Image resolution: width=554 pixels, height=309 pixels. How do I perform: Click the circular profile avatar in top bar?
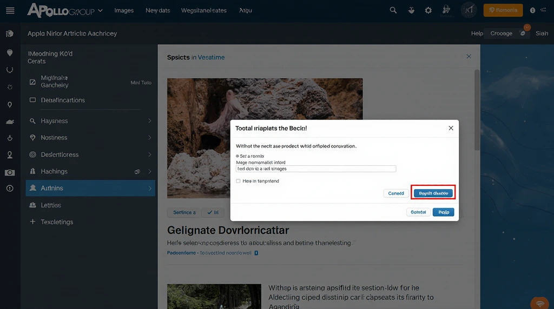469,10
